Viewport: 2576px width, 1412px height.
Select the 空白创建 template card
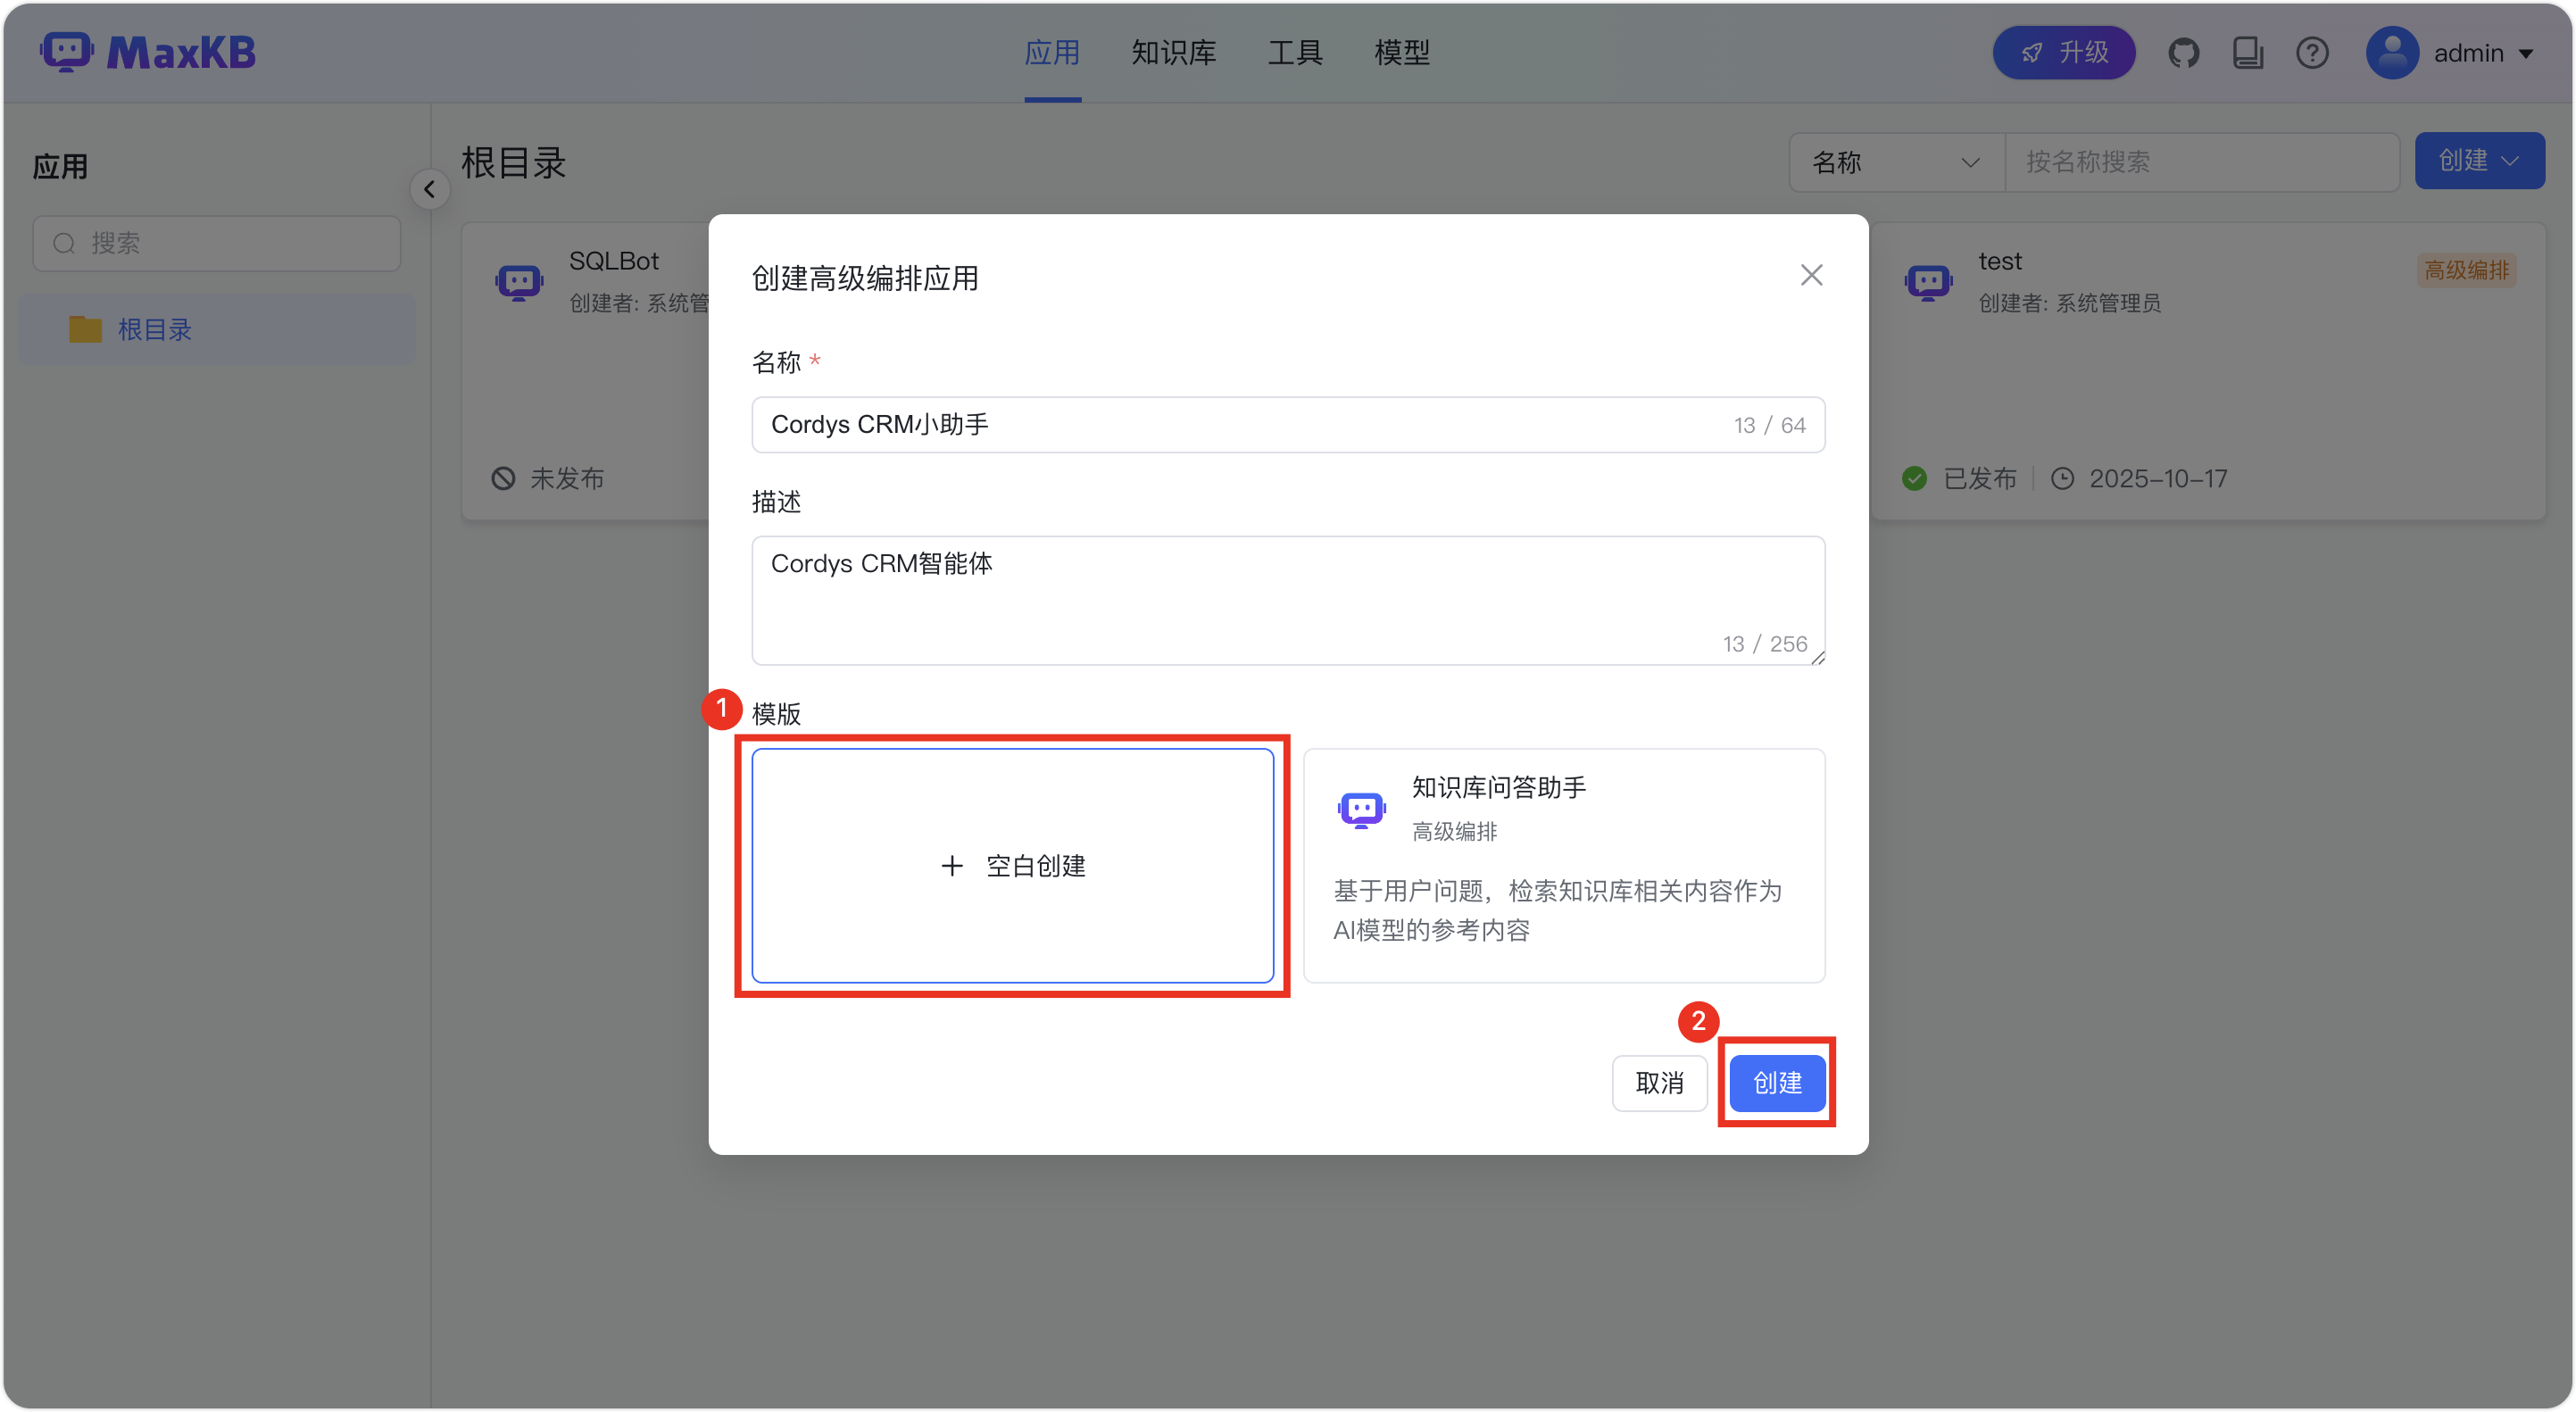point(1013,866)
